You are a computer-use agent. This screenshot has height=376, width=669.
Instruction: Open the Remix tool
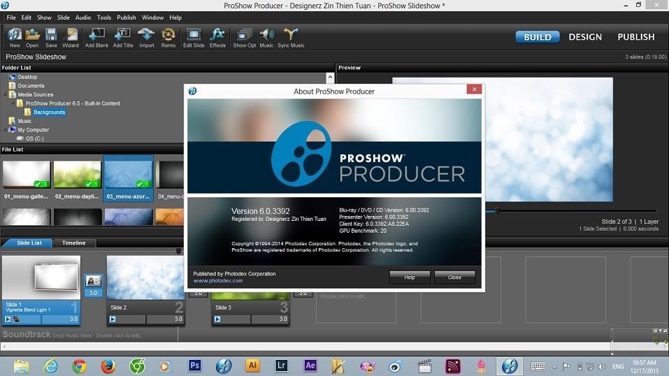click(x=168, y=38)
